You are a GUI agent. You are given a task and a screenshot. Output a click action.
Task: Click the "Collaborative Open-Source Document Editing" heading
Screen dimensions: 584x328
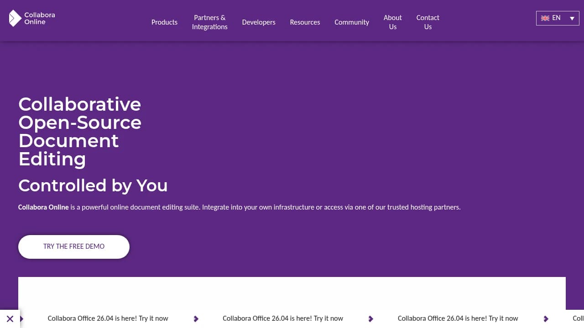pyautogui.click(x=80, y=131)
